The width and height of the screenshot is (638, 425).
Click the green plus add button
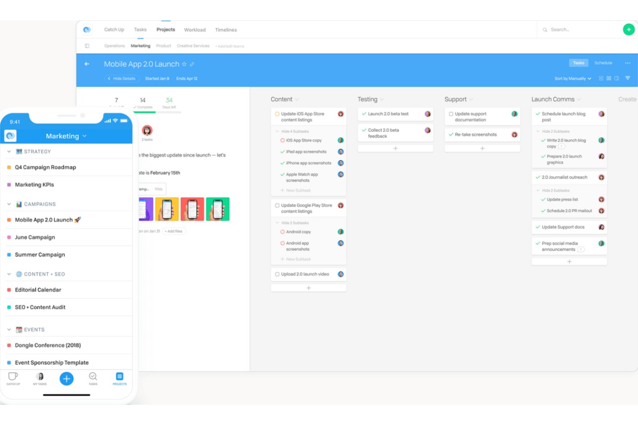click(629, 30)
